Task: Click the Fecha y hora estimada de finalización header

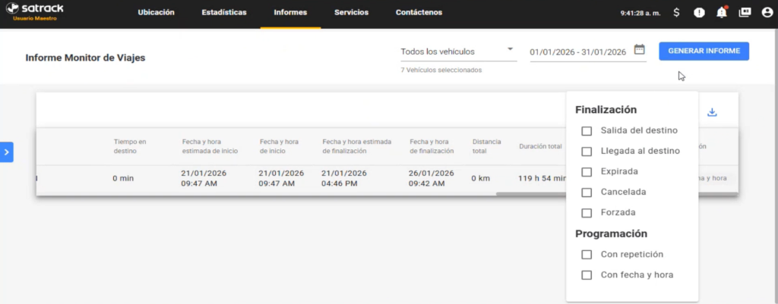Action: pyautogui.click(x=357, y=146)
